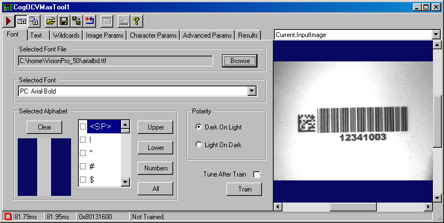Click the barcode in the input image
Viewport: 444px width, 223px height.
362,120
